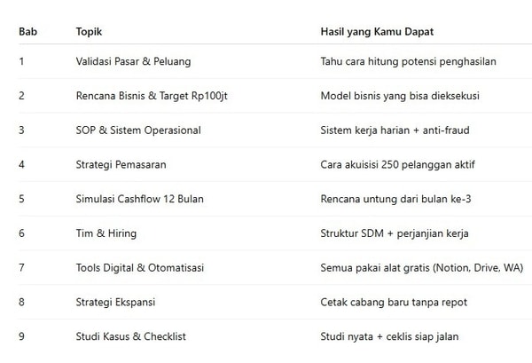The image size is (532, 363).
Task: Select 'Rencana untung dari bulan ke-3' cell
Action: pos(395,199)
